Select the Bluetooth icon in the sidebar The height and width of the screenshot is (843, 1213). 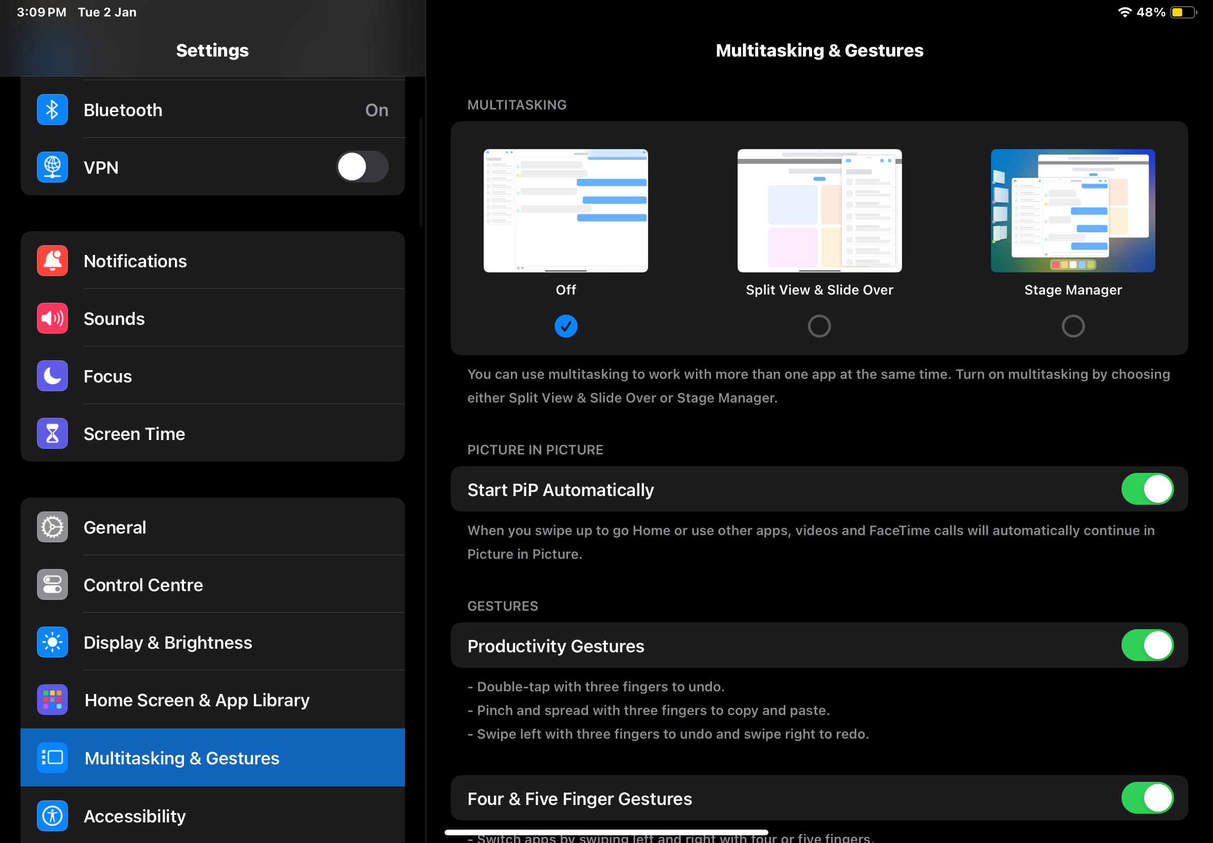(x=52, y=109)
